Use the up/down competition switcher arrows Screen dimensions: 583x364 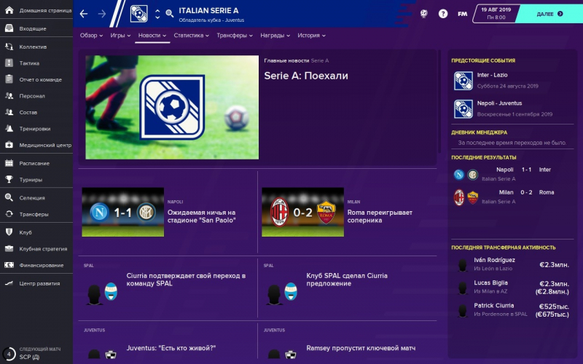pos(157,14)
